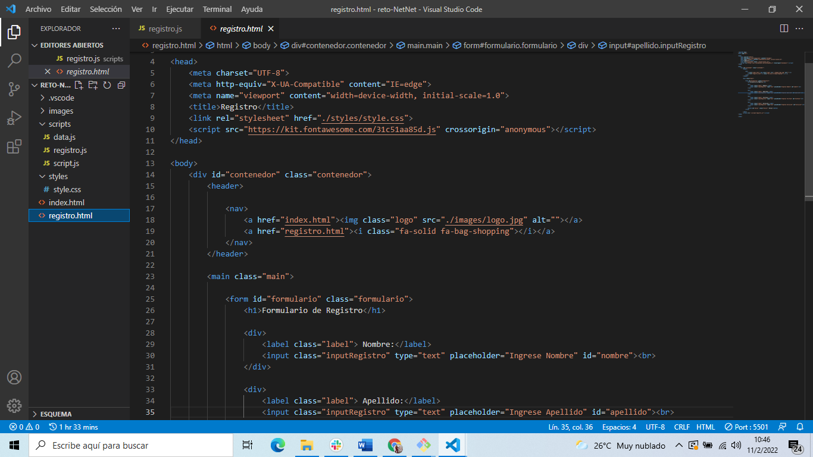The height and width of the screenshot is (457, 813).
Task: Open the Selección menu
Action: point(106,9)
